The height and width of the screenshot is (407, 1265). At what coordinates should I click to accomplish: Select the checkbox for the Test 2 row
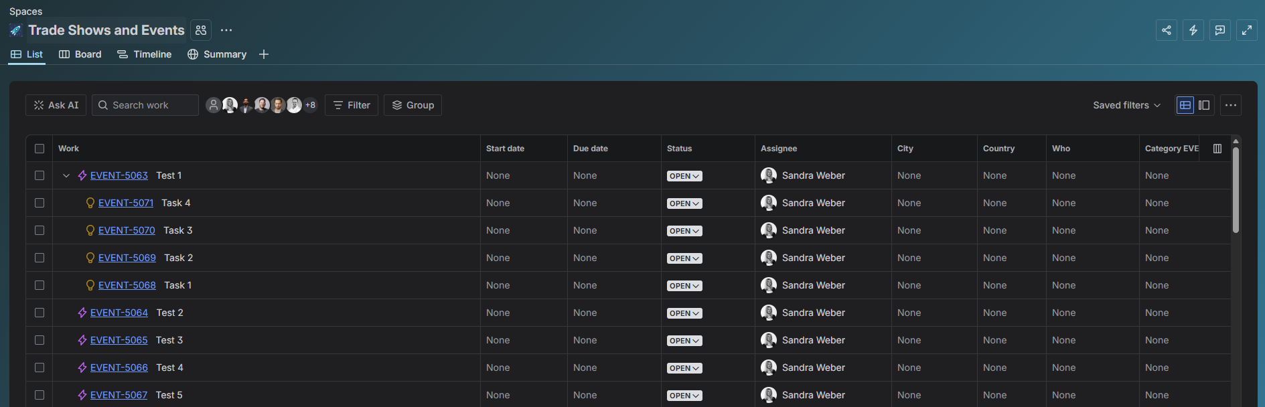click(x=40, y=313)
